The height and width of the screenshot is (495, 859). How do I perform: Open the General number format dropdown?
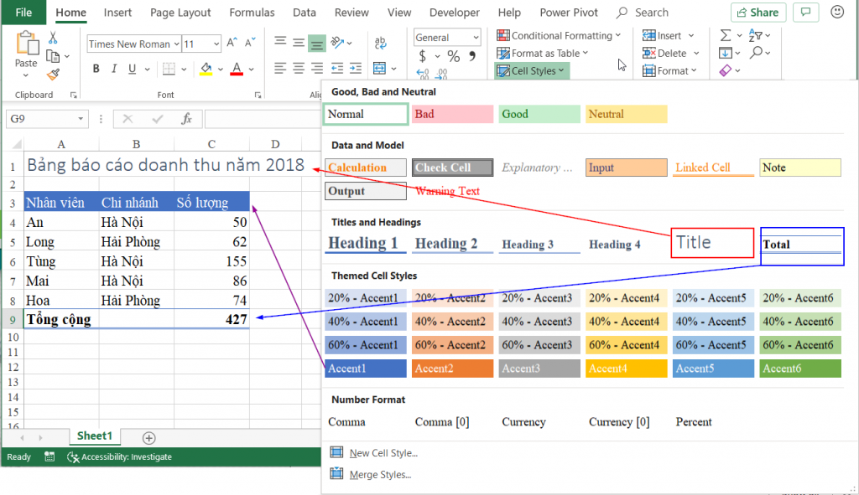476,37
